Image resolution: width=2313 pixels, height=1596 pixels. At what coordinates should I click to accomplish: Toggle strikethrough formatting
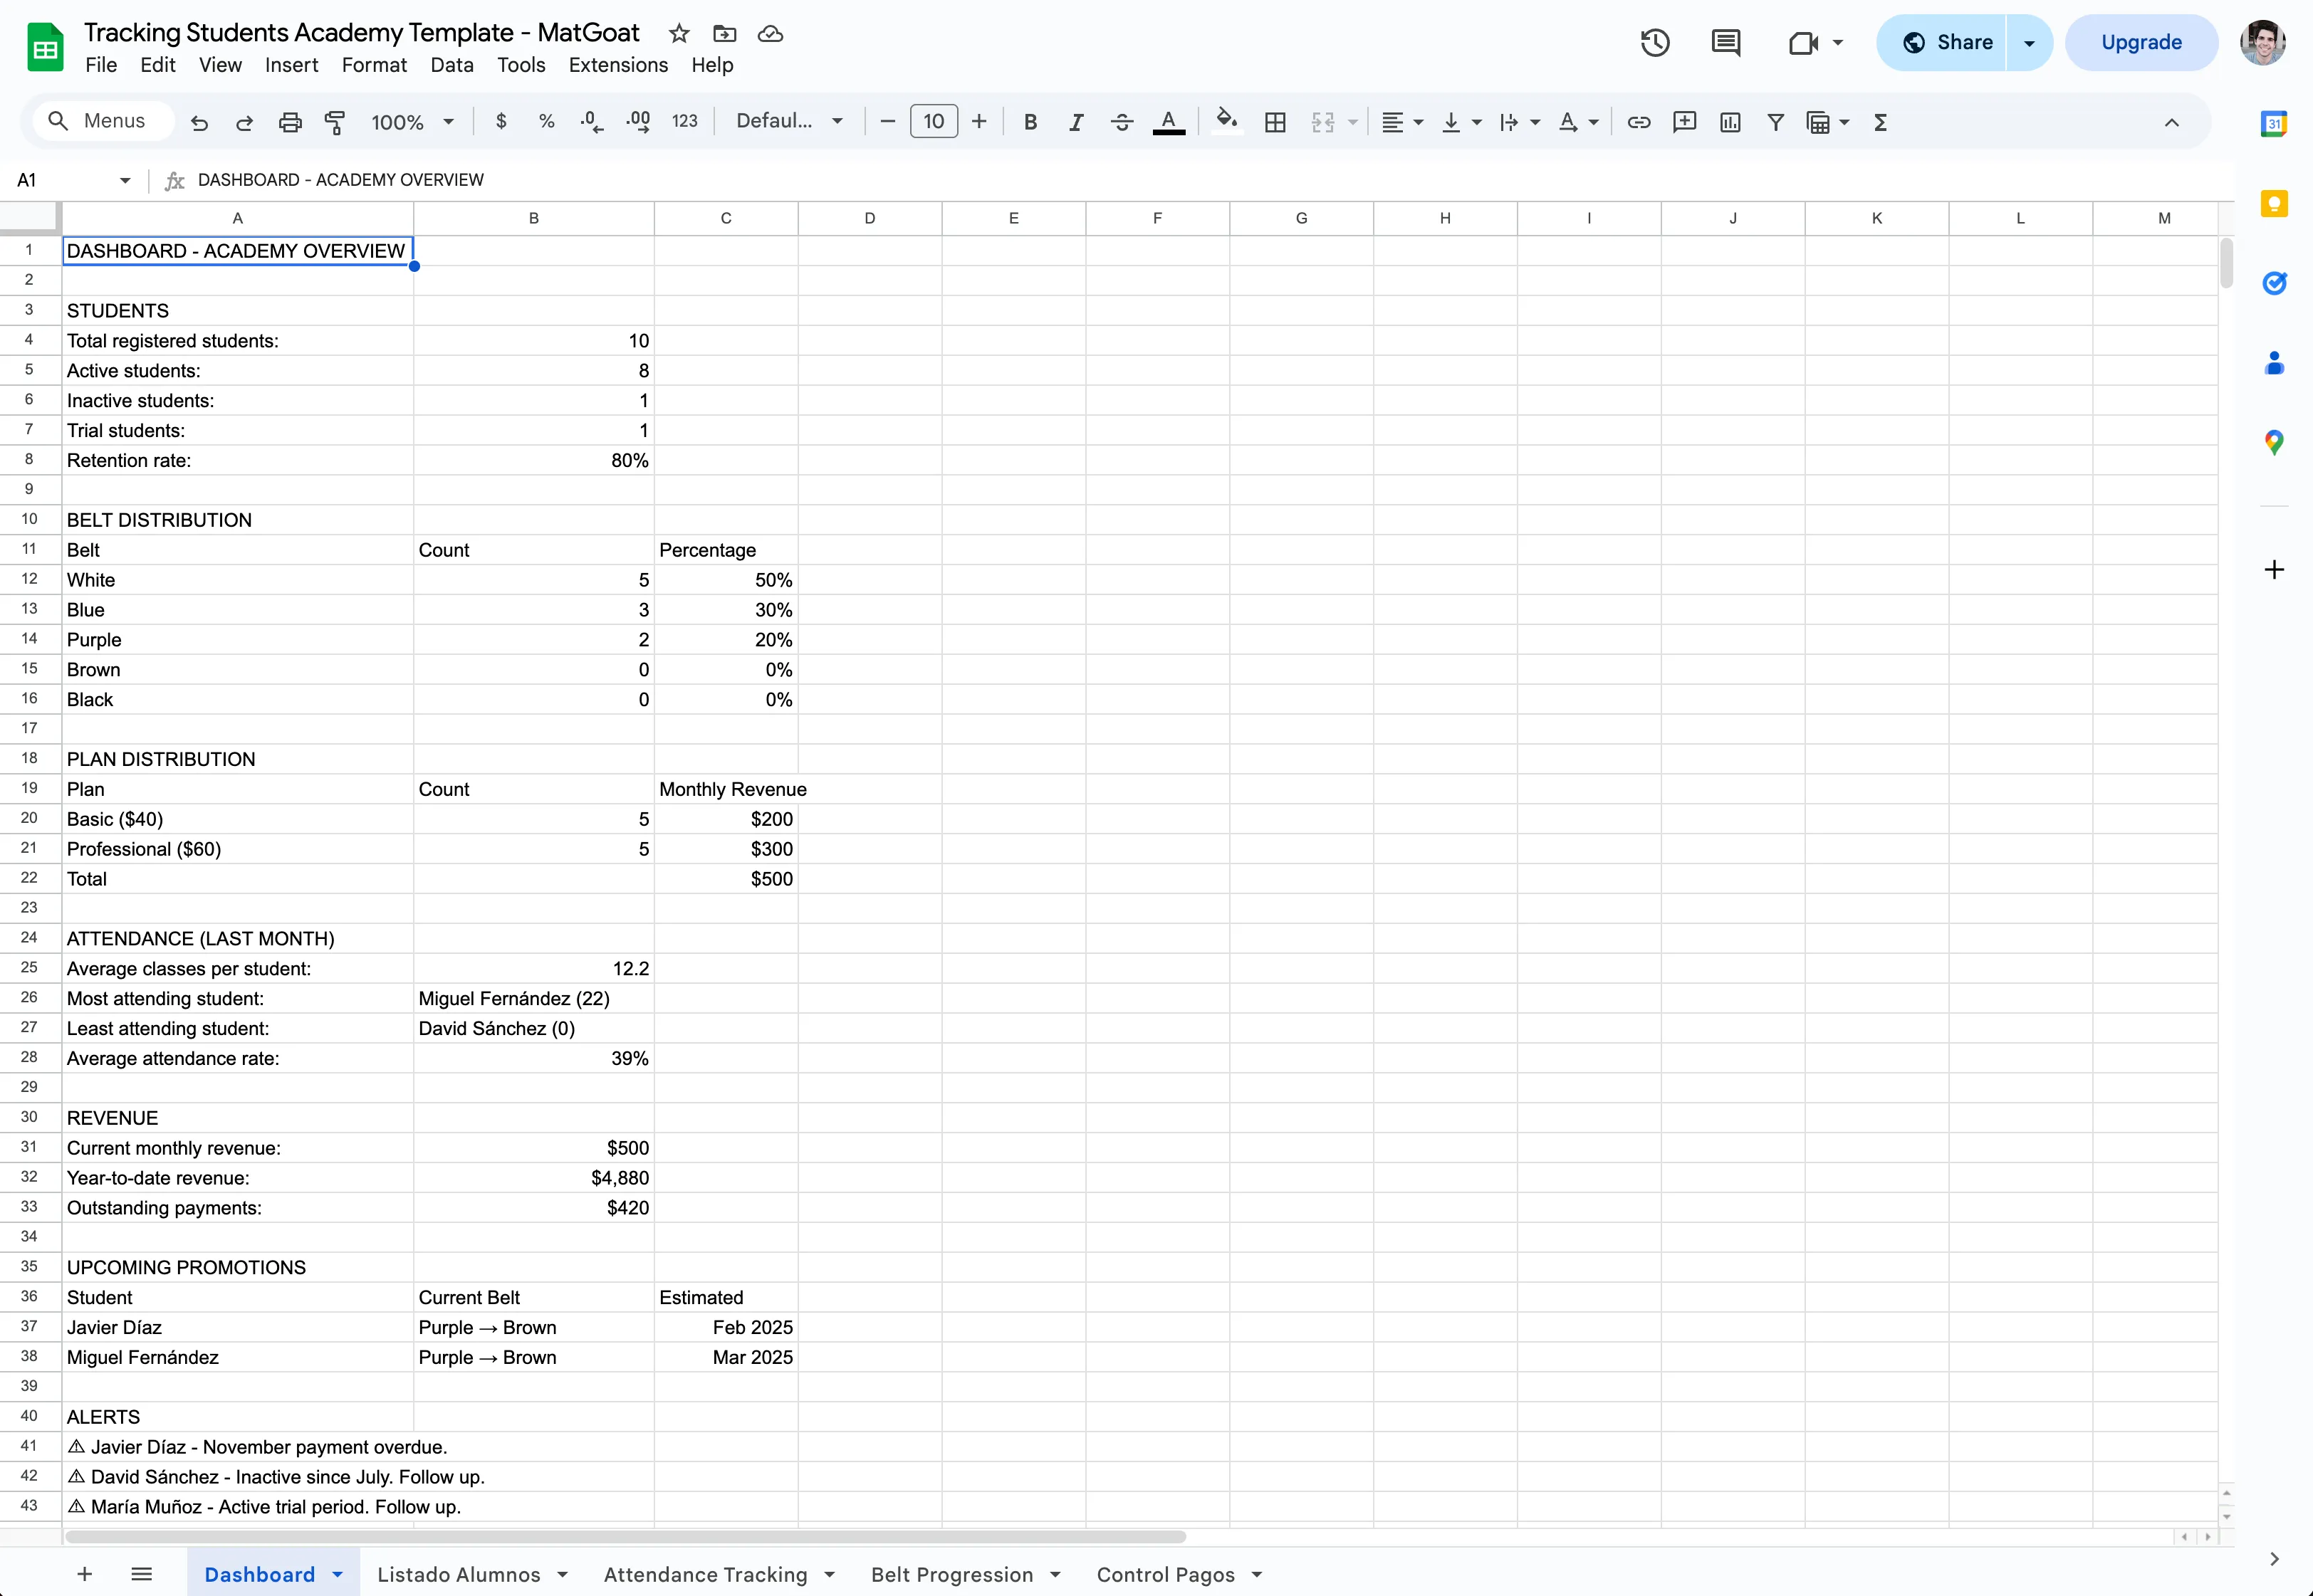tap(1122, 121)
